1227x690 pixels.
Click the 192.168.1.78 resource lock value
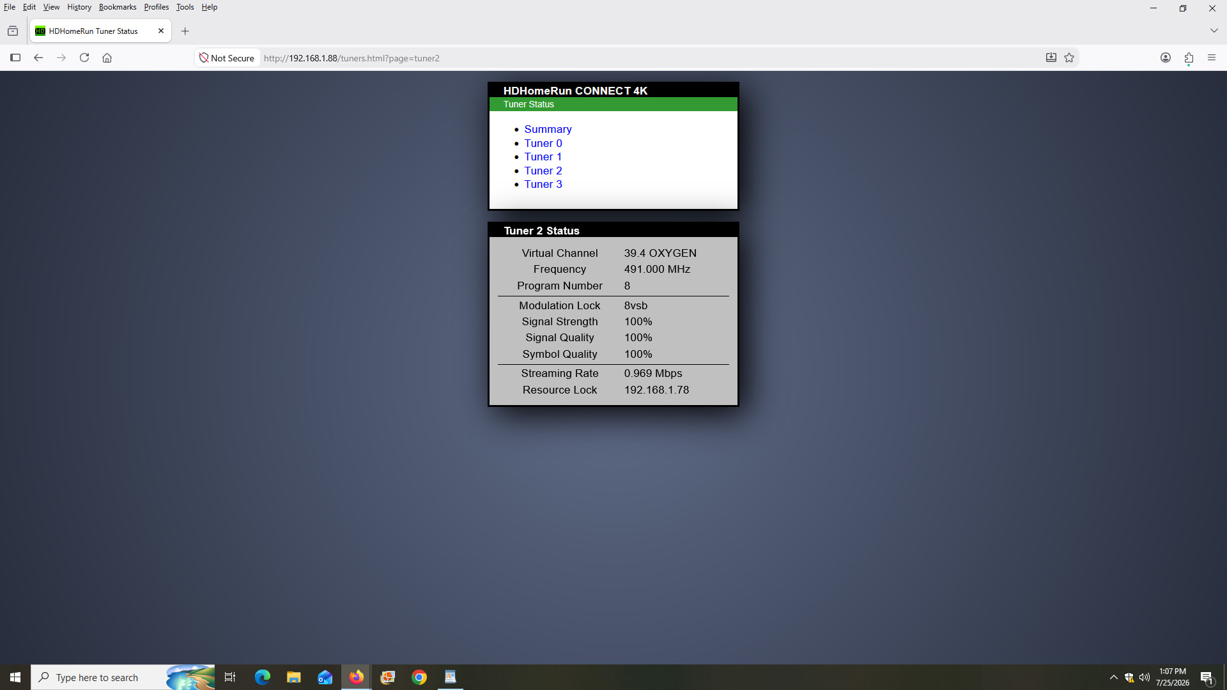[x=656, y=390]
